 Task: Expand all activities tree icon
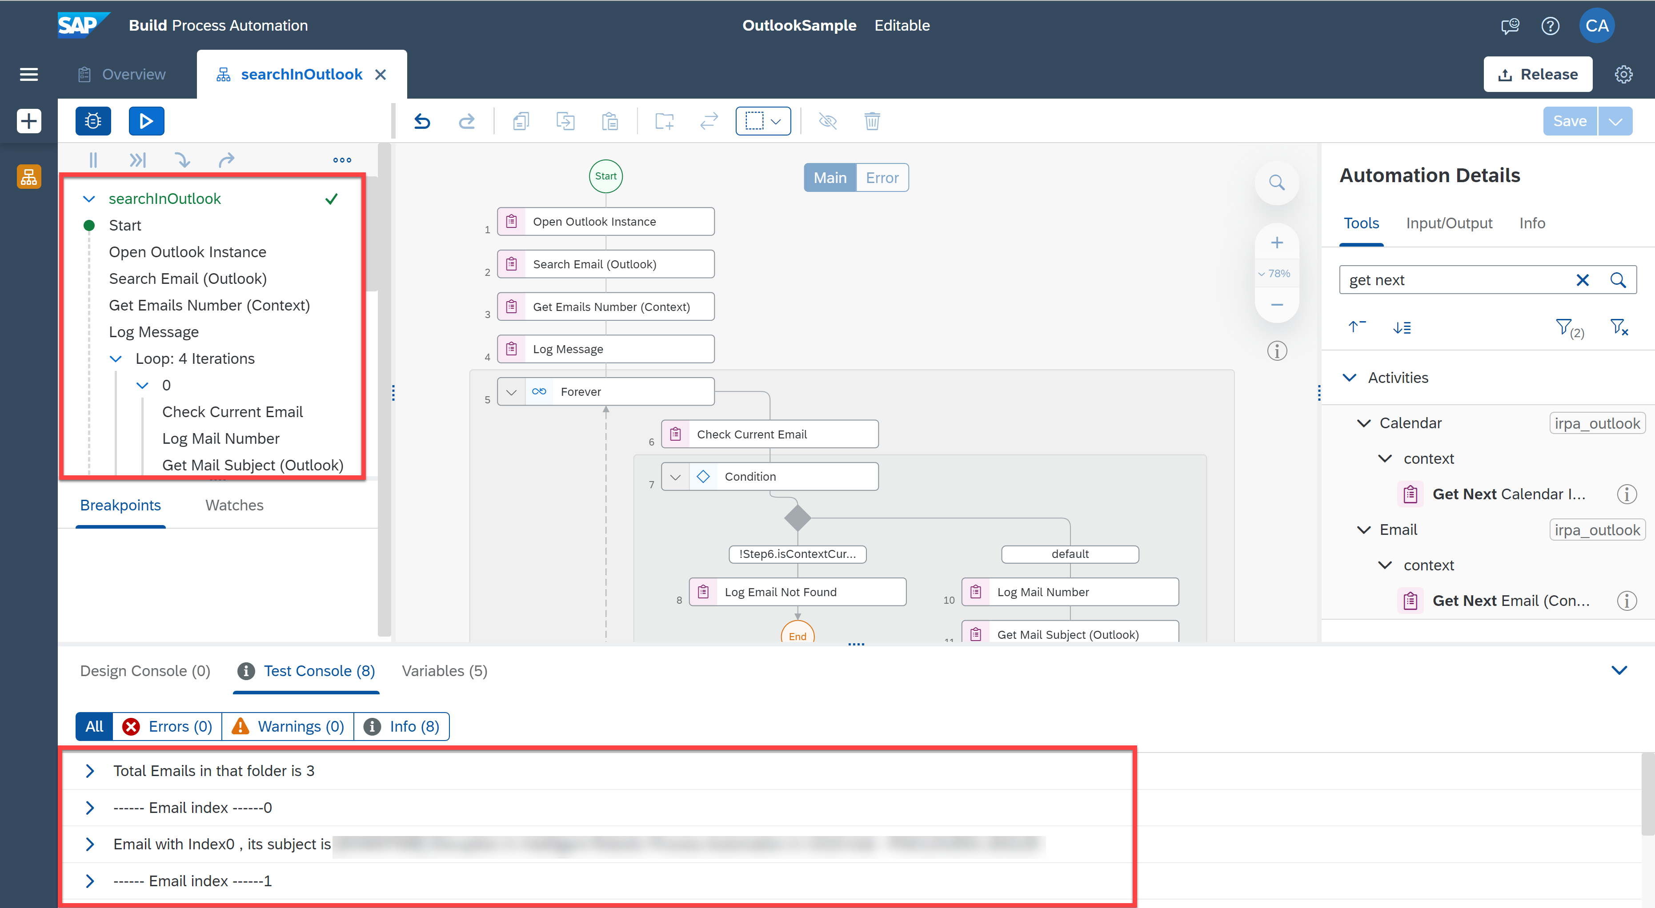coord(1402,327)
